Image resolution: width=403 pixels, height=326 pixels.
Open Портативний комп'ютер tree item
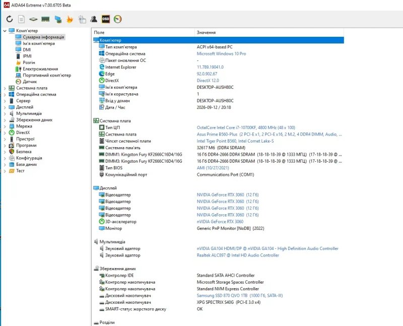coord(47,76)
